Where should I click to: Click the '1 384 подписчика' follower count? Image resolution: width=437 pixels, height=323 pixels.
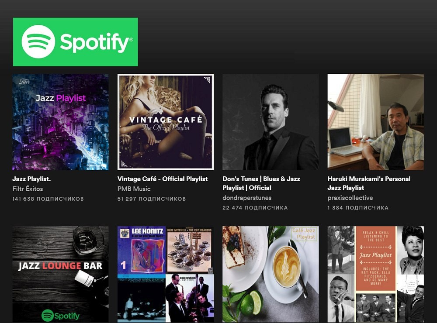[358, 208]
